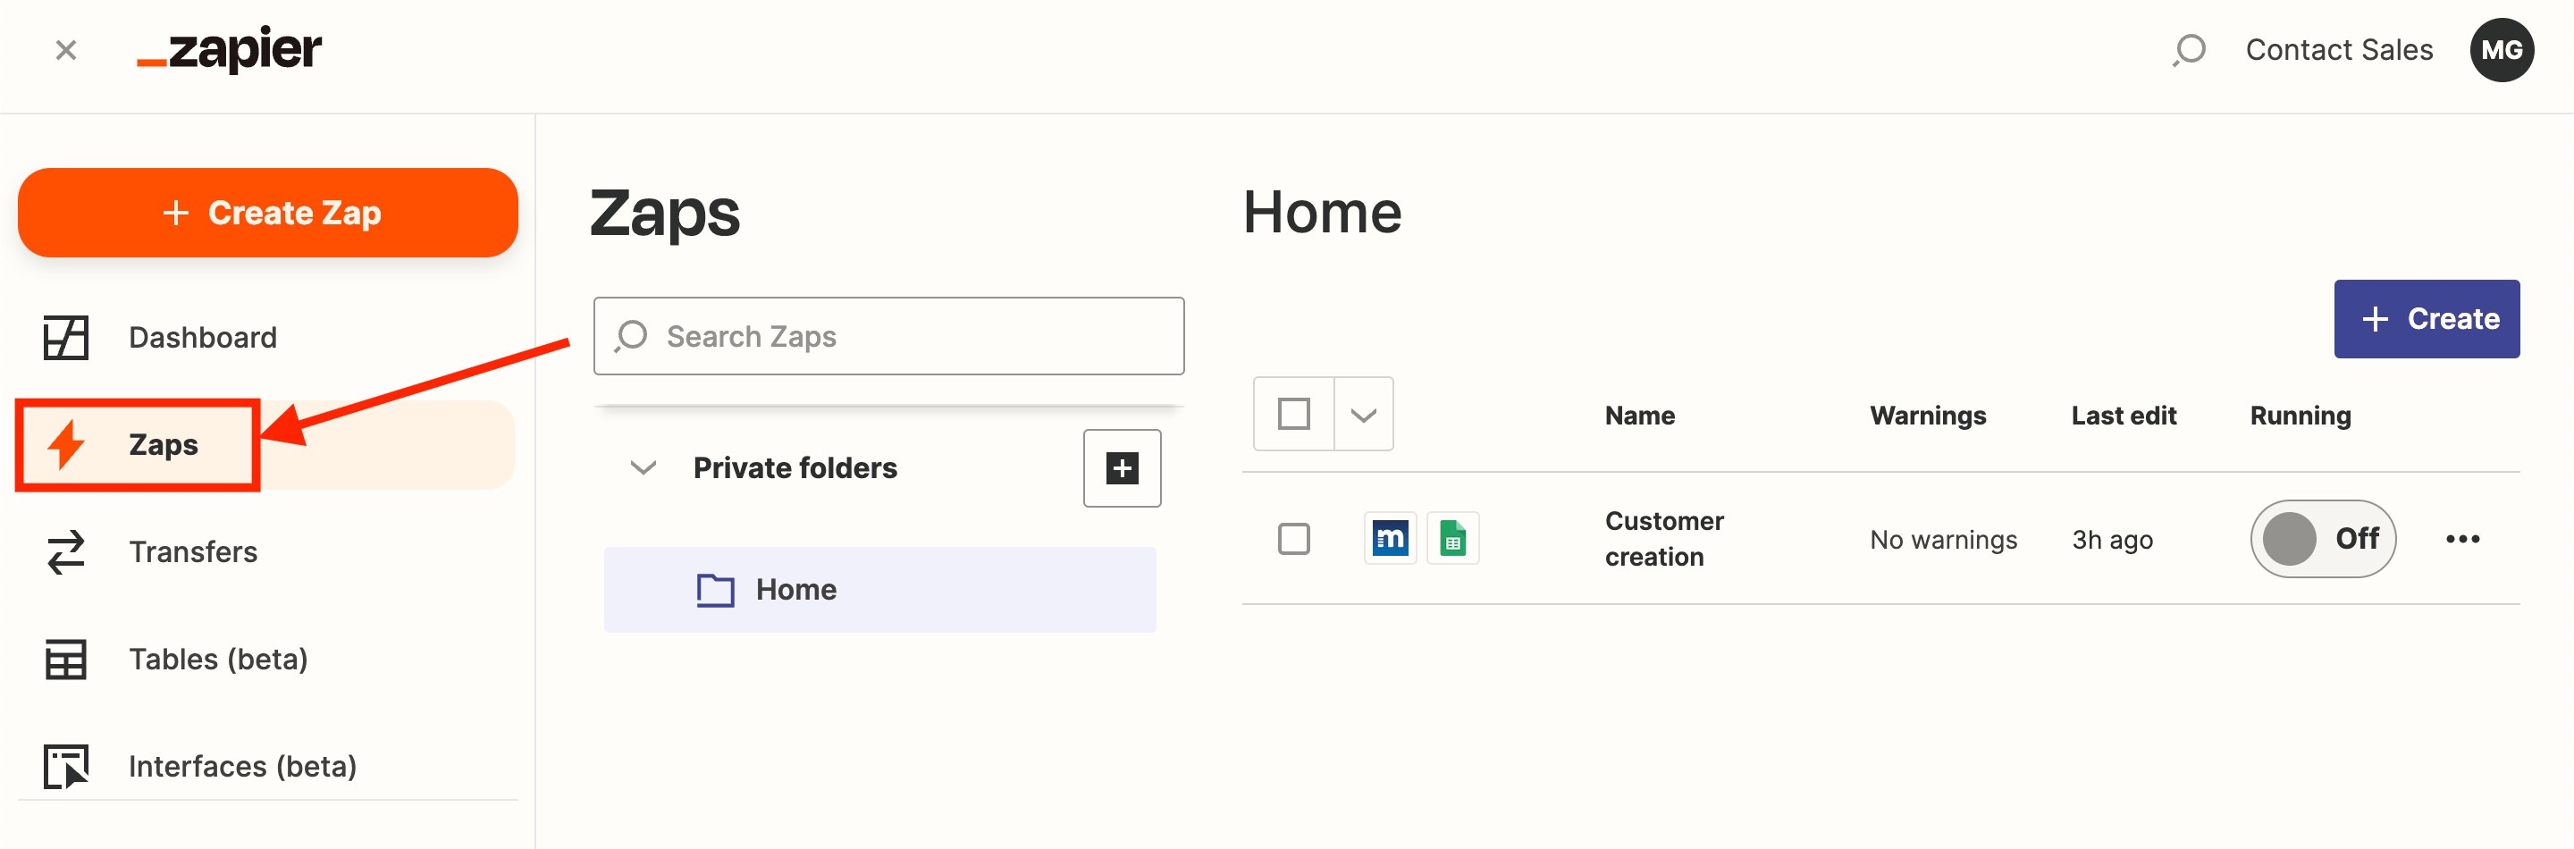2574x849 pixels.
Task: Click the Transfers arrows icon
Action: 66,551
